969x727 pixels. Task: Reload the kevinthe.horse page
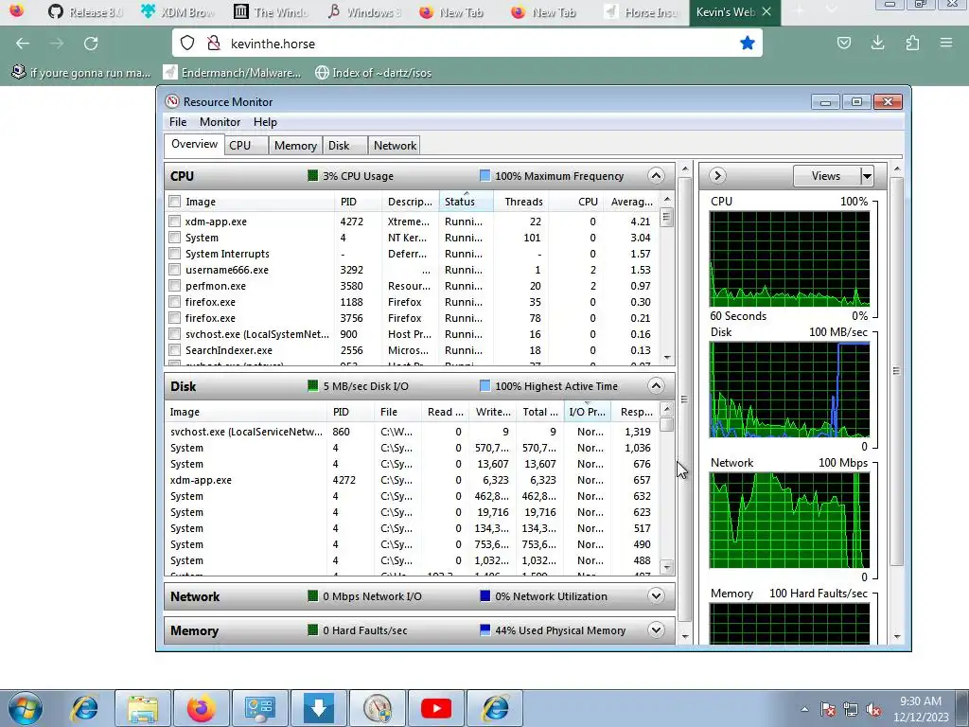point(91,44)
